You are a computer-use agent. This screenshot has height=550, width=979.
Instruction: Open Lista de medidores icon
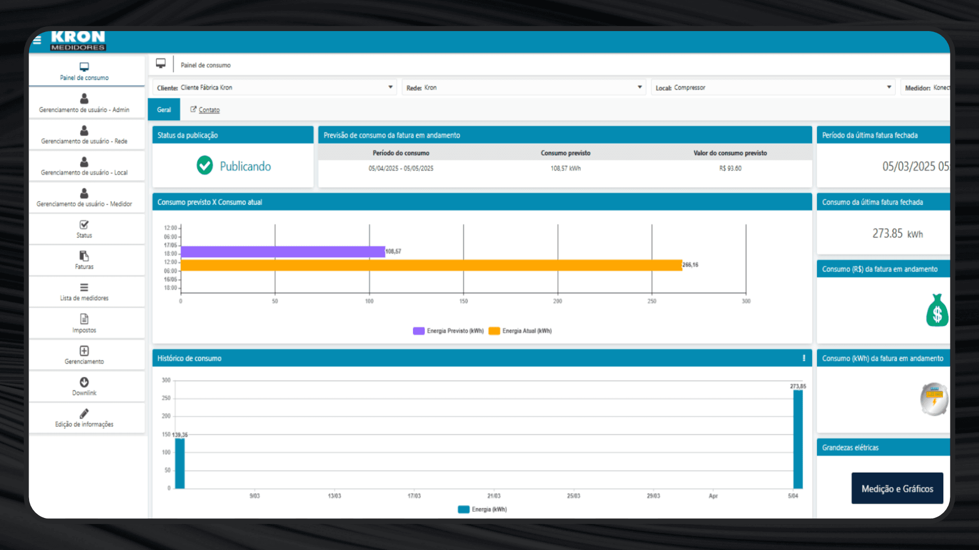[84, 287]
